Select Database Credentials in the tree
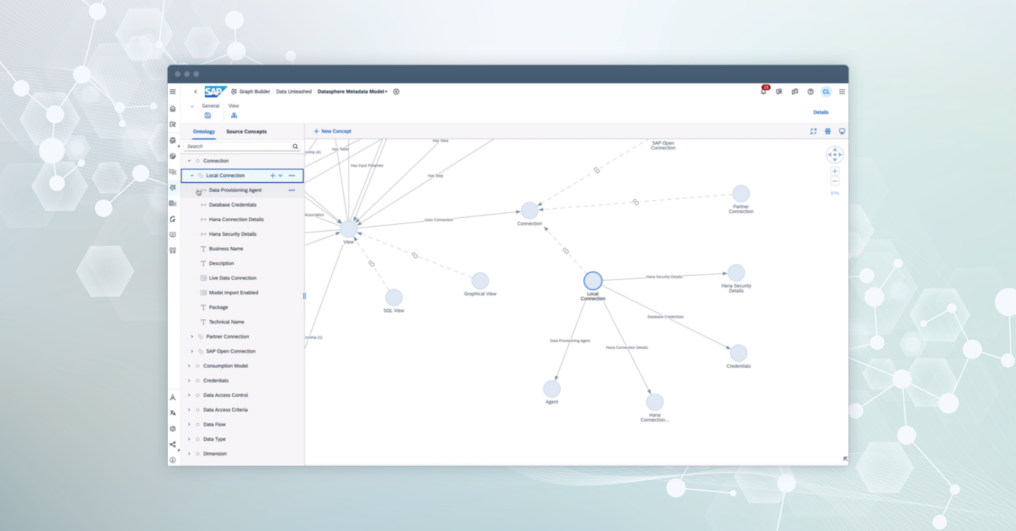The height and width of the screenshot is (531, 1016). (x=242, y=205)
